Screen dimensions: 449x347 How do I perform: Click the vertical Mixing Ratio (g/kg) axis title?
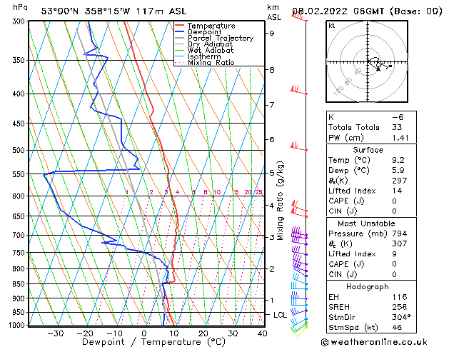click(280, 201)
